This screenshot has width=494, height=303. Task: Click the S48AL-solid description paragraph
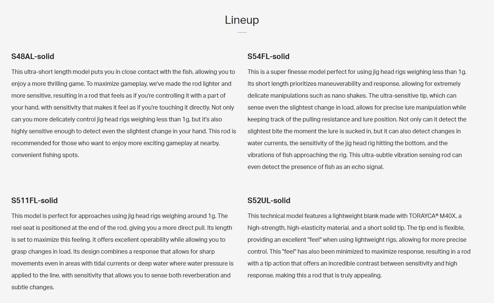click(123, 113)
